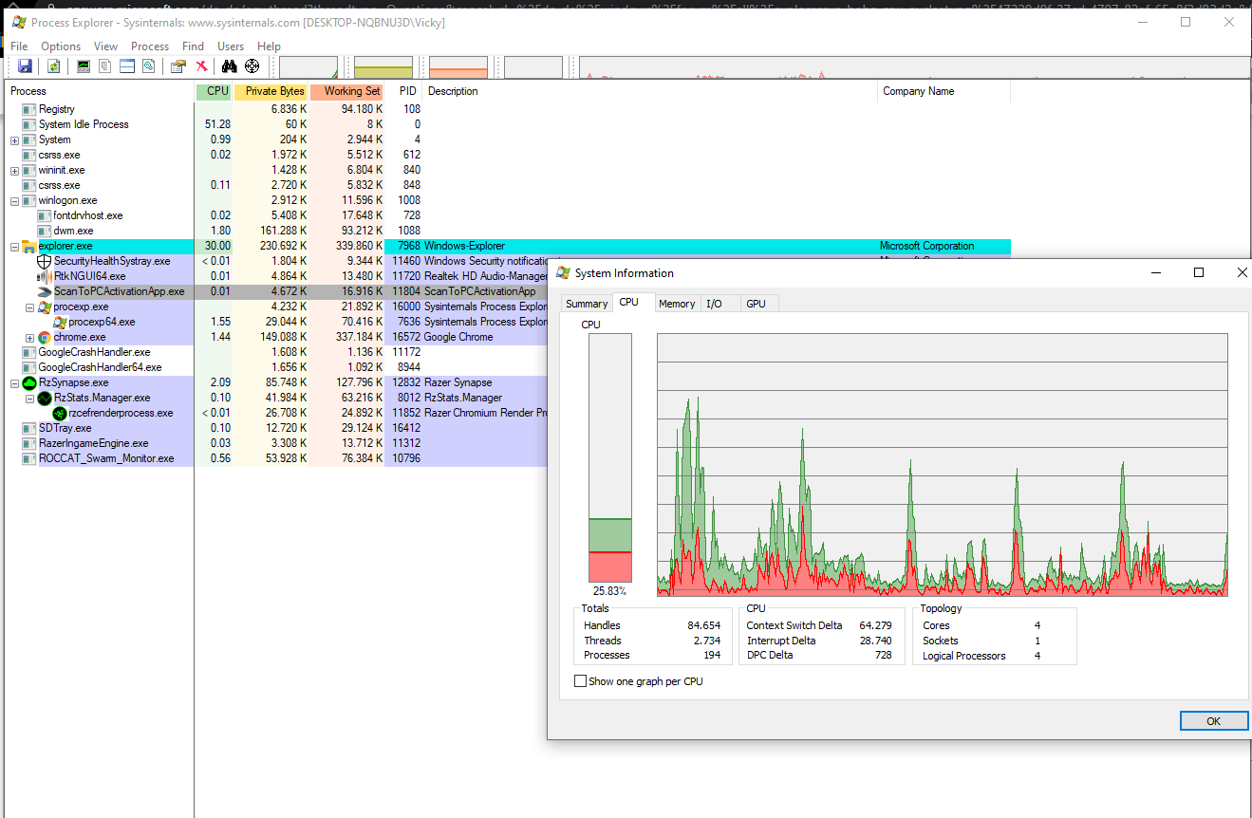Click the DLL/handles view toolbar icon

point(148,66)
